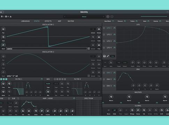Select the ENV 3 slot
The width and height of the screenshot is (169, 125).
[x=109, y=86]
